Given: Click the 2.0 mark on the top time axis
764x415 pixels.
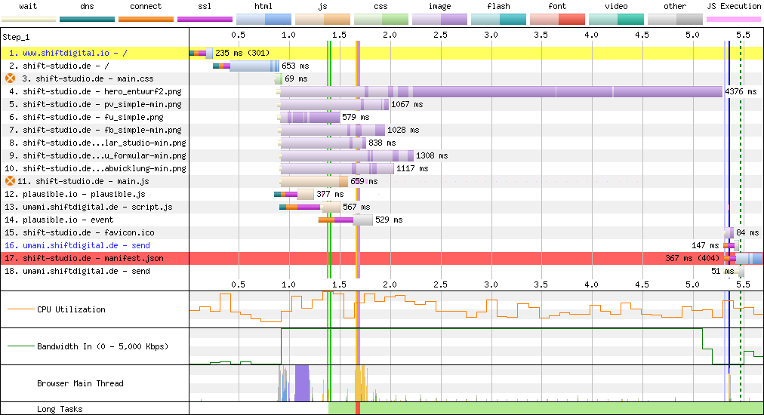Looking at the screenshot, I should [x=390, y=35].
